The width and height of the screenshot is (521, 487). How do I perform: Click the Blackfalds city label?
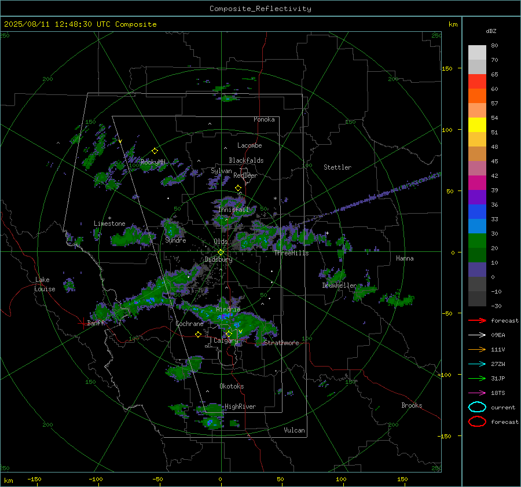[x=246, y=160]
